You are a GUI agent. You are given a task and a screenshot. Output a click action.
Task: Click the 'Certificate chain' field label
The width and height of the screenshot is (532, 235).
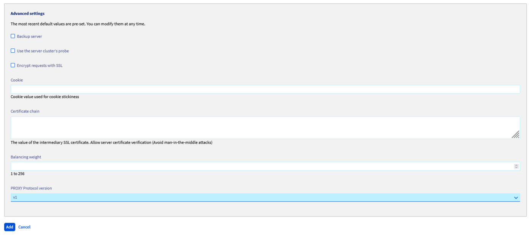(x=25, y=111)
